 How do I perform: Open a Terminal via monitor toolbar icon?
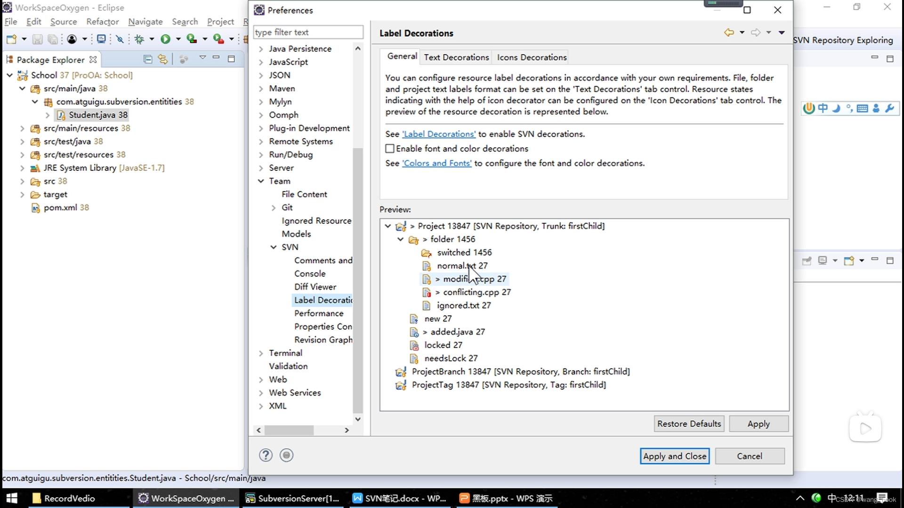[x=101, y=39]
